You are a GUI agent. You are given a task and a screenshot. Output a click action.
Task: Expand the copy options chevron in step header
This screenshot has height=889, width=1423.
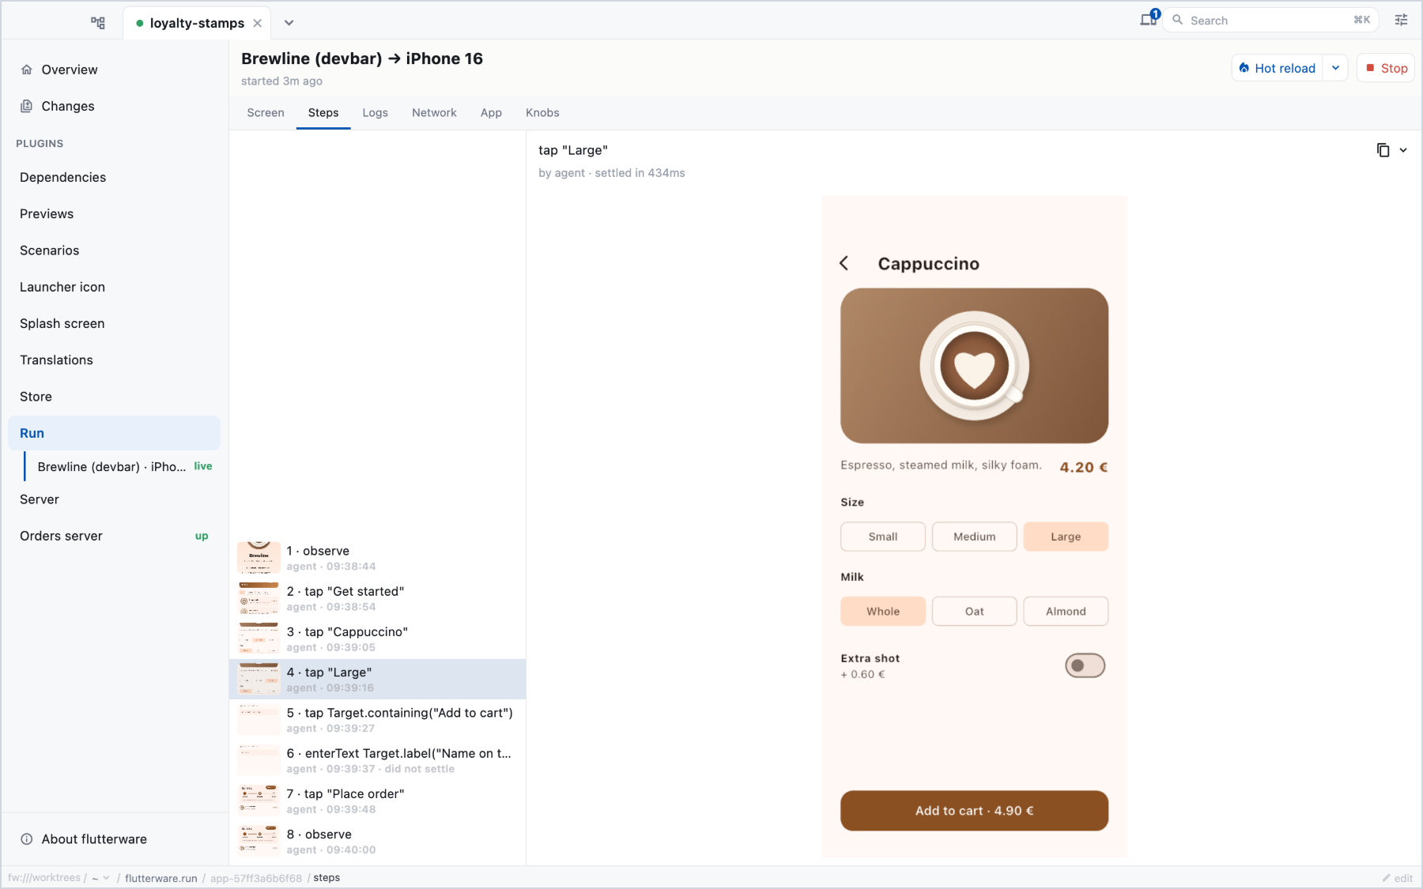click(x=1403, y=150)
